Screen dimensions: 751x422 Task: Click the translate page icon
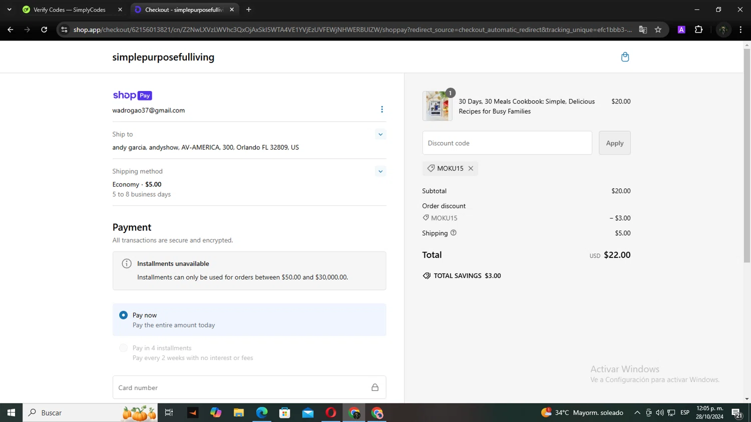[643, 29]
